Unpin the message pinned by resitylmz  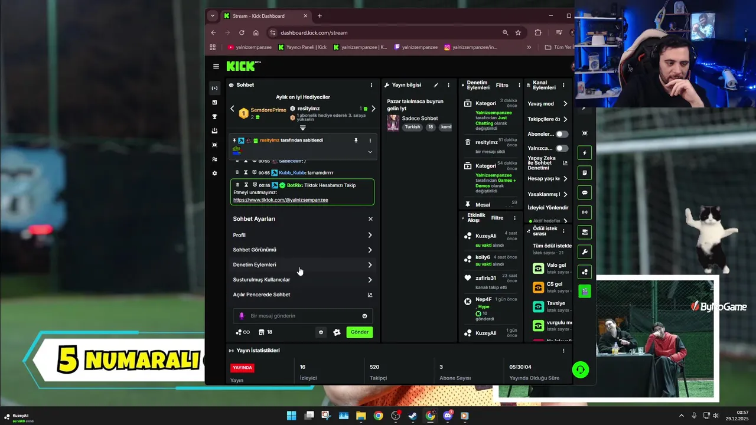coord(356,140)
